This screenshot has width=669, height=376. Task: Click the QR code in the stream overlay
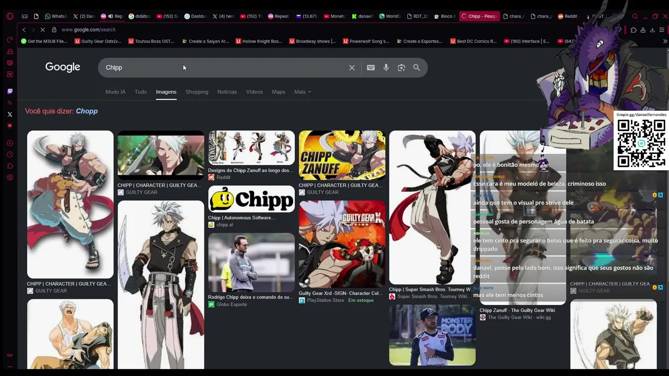[641, 143]
